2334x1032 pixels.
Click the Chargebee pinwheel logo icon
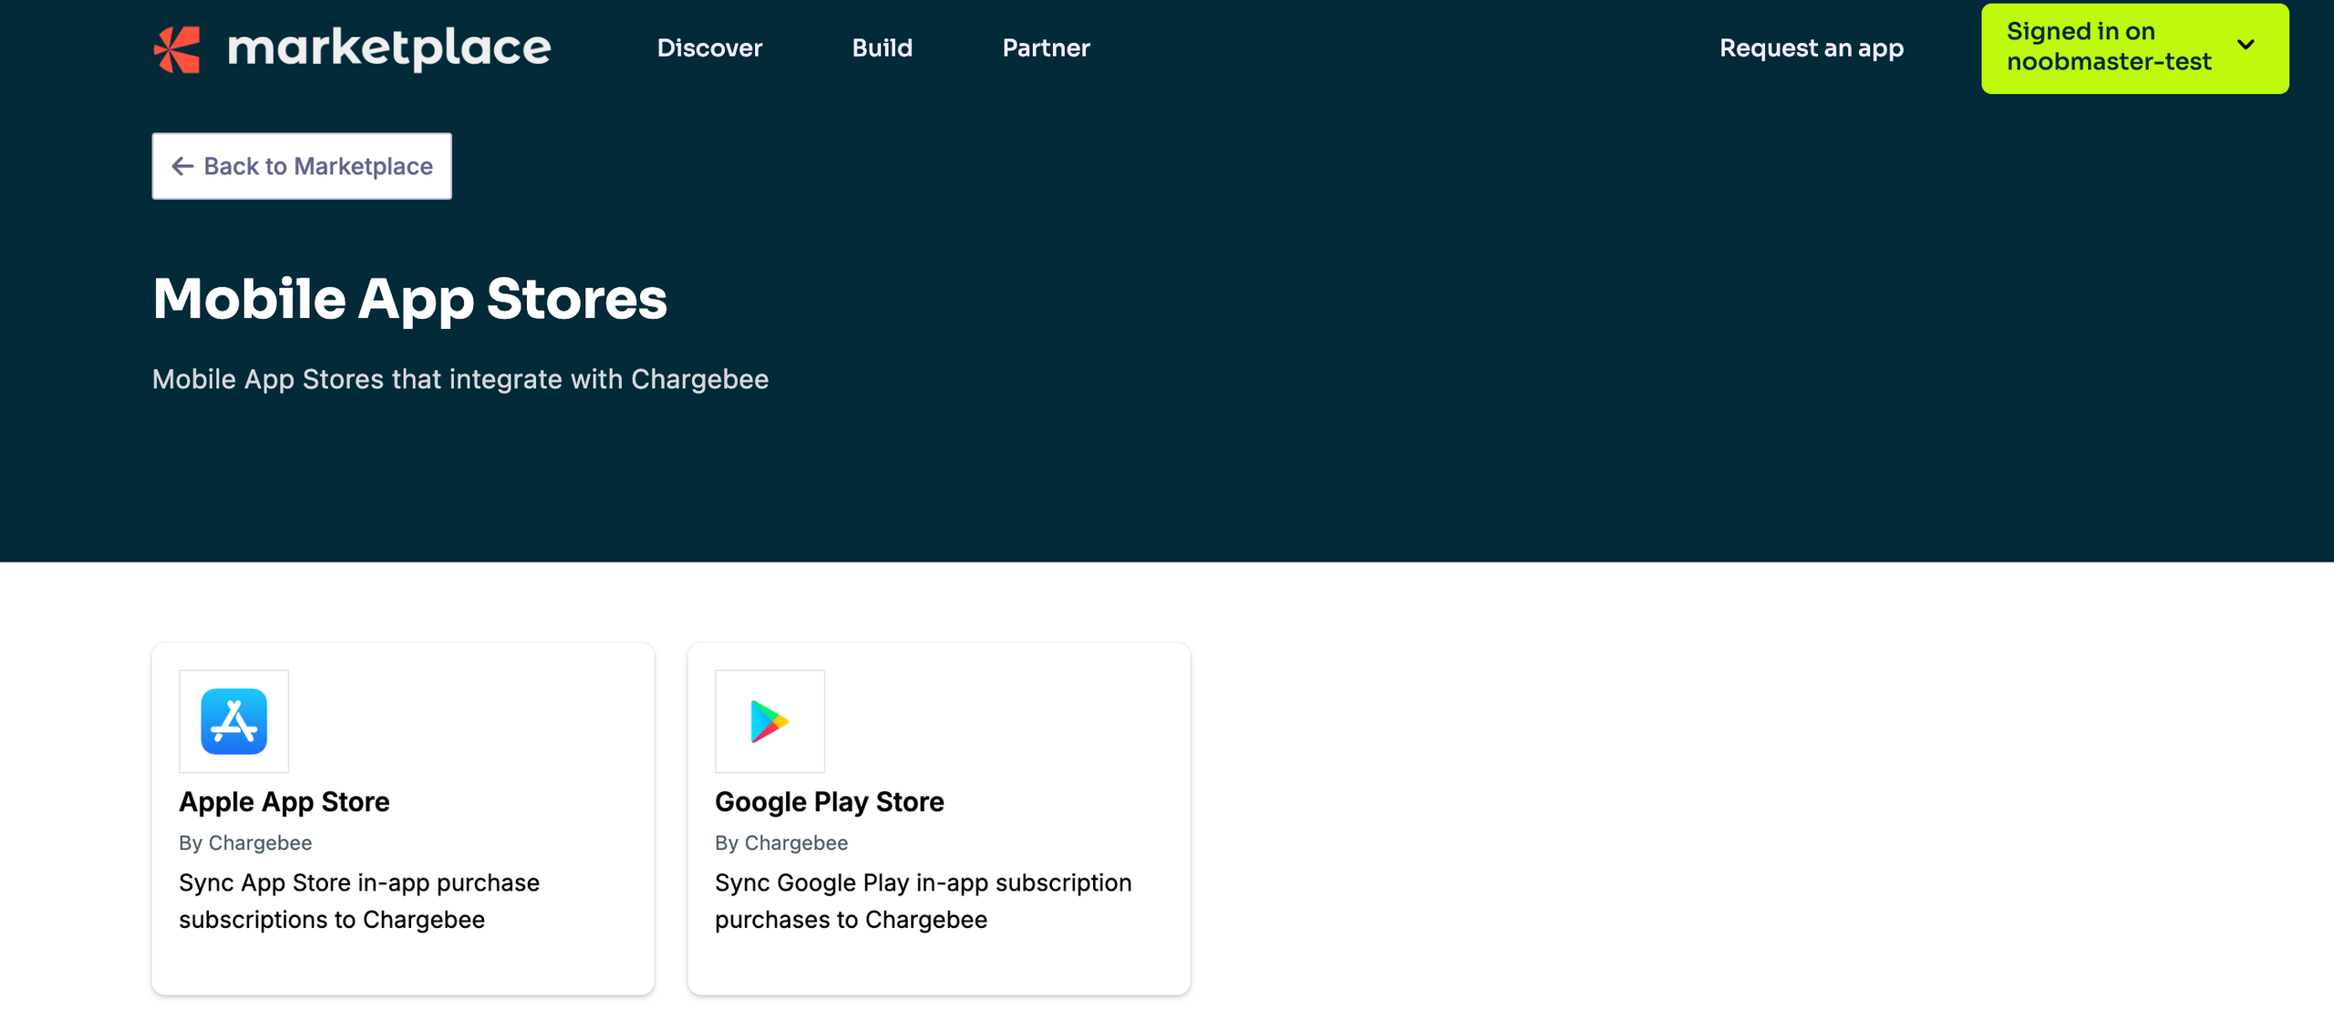click(177, 48)
